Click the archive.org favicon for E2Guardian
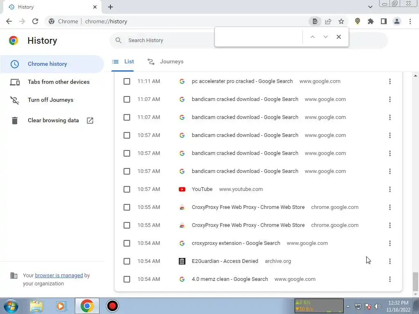419x314 pixels. [182, 261]
